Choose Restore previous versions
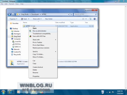The image size is (127, 95). [43, 48]
